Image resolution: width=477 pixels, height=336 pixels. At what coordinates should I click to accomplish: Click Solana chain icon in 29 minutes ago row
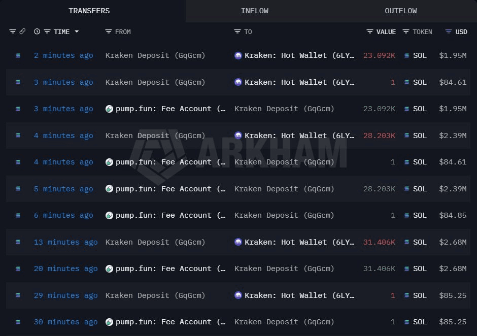click(x=18, y=295)
